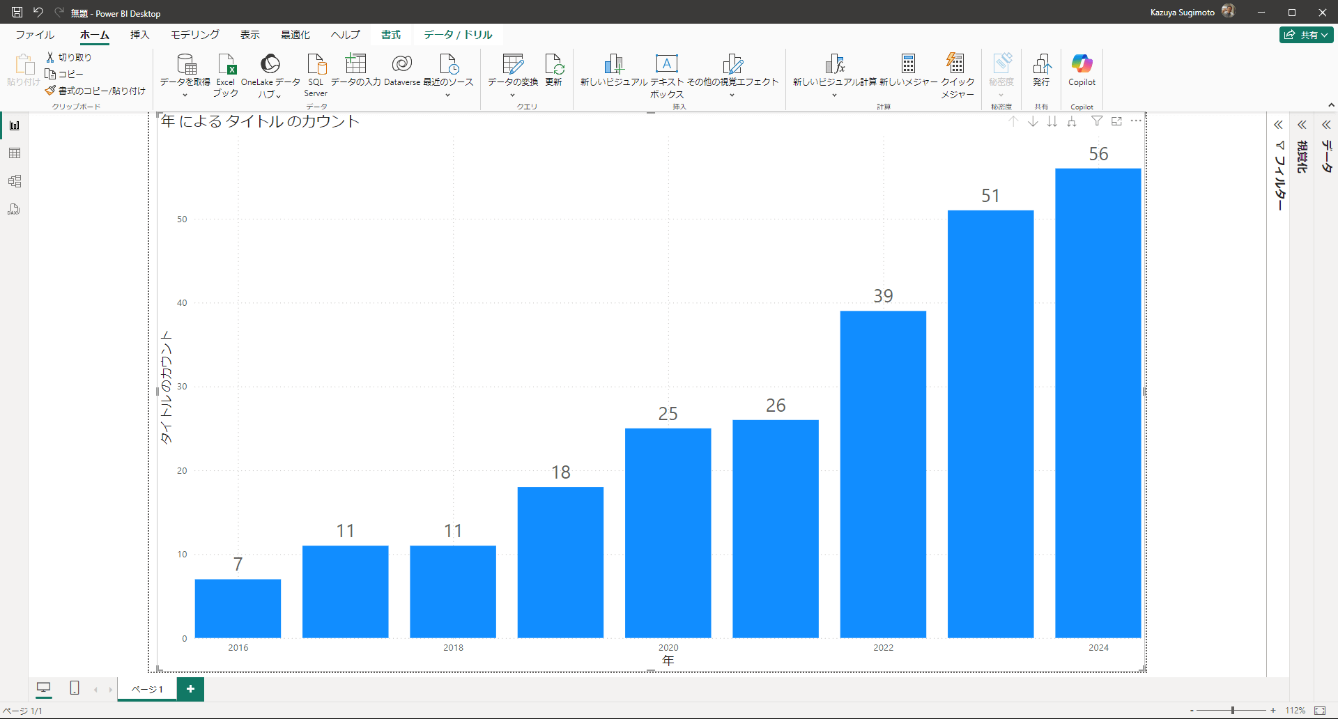Click 切り取り (Cut) in the clipboard group
The height and width of the screenshot is (719, 1338).
[69, 57]
